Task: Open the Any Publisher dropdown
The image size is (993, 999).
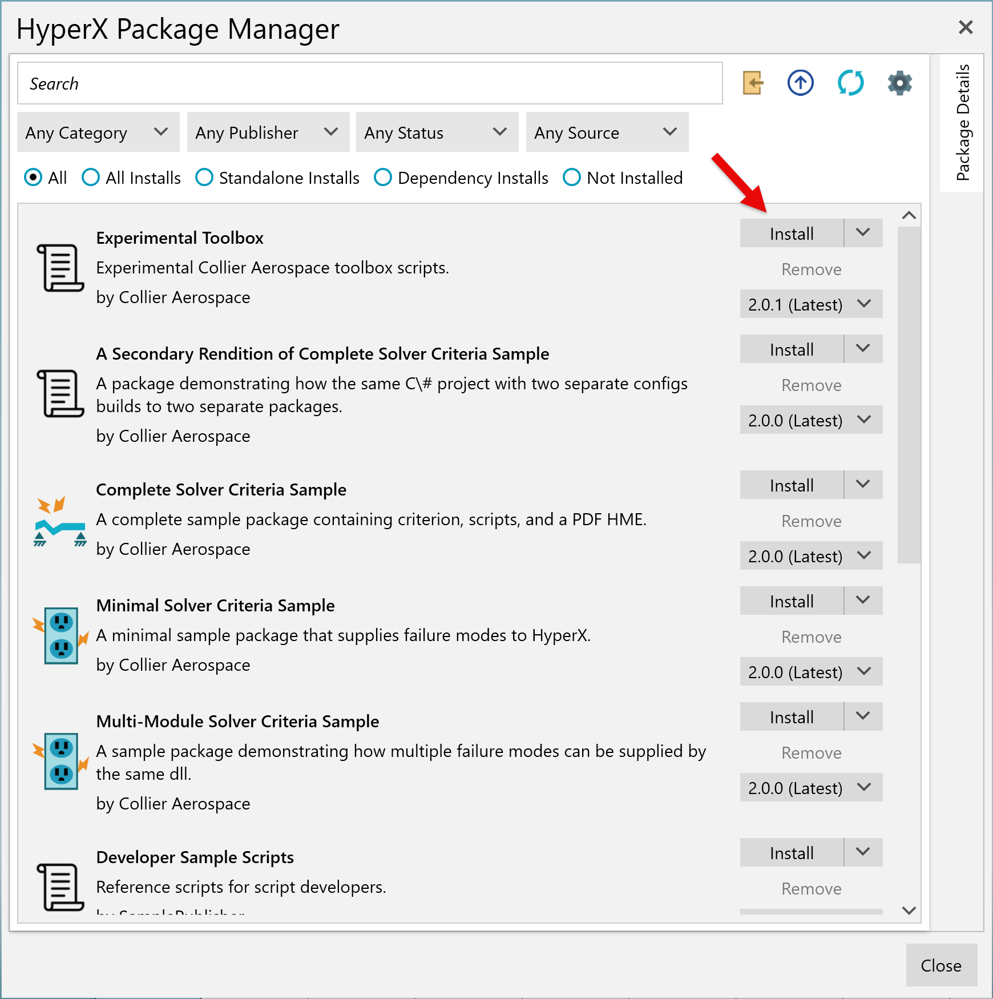Action: pos(268,132)
